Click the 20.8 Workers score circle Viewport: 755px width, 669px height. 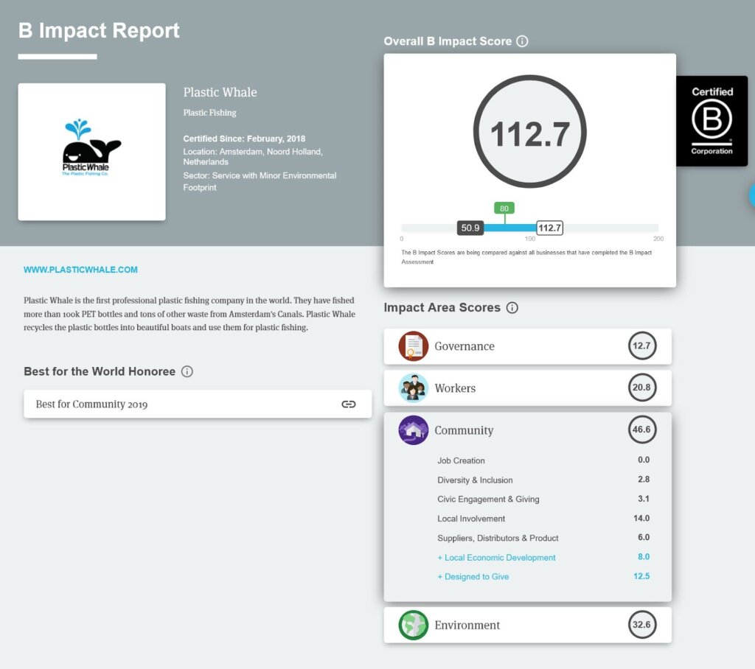[x=642, y=388]
